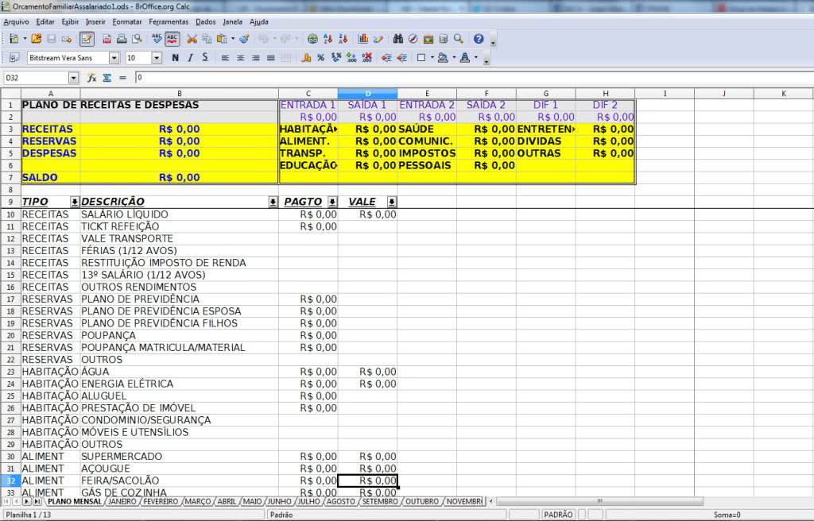Click the Function Wizard icon
Viewport: 814px width, 521px height.
coord(92,78)
